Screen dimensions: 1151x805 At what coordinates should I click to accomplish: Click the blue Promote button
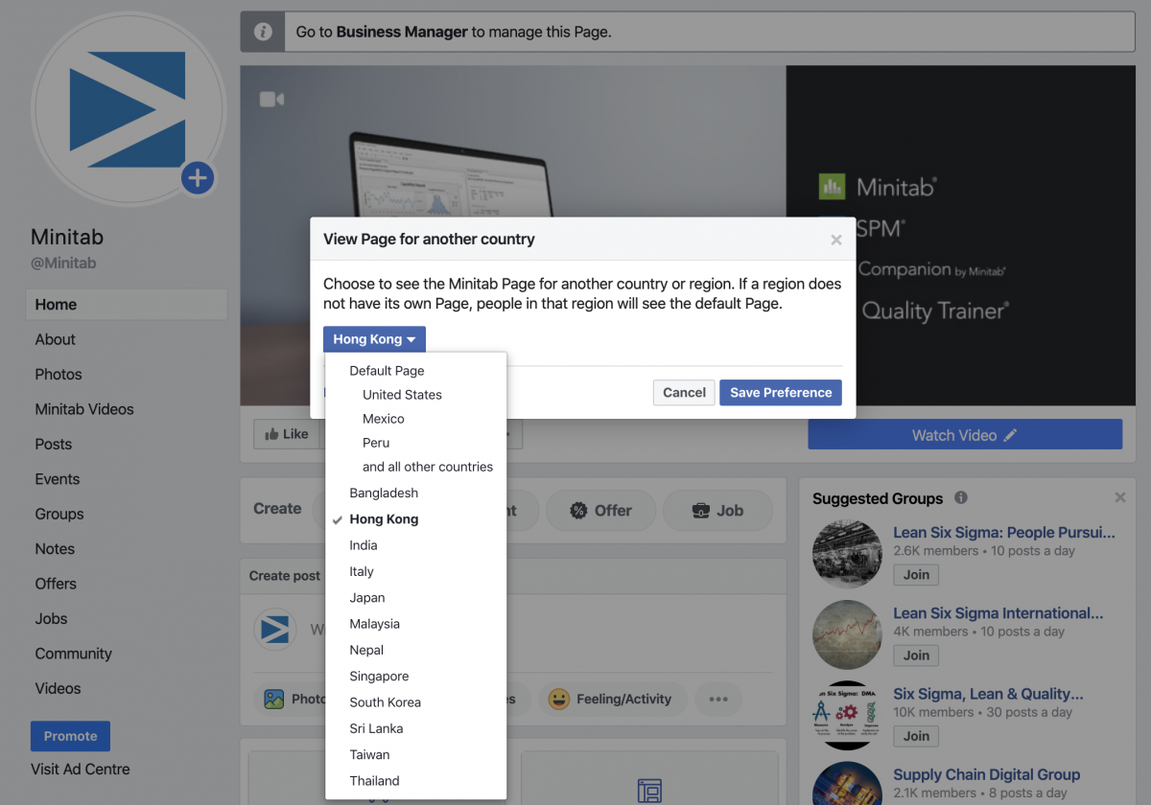point(70,736)
